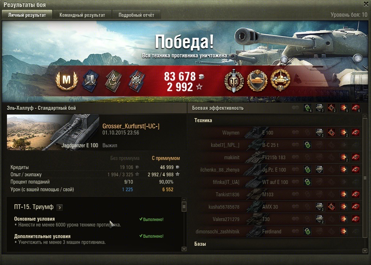Switch to the Подробный отчёт tab
This screenshot has height=265, width=371.
tap(136, 15)
